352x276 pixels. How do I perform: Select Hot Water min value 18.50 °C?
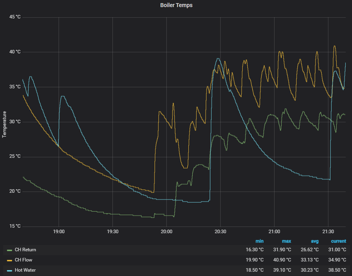[254, 270]
